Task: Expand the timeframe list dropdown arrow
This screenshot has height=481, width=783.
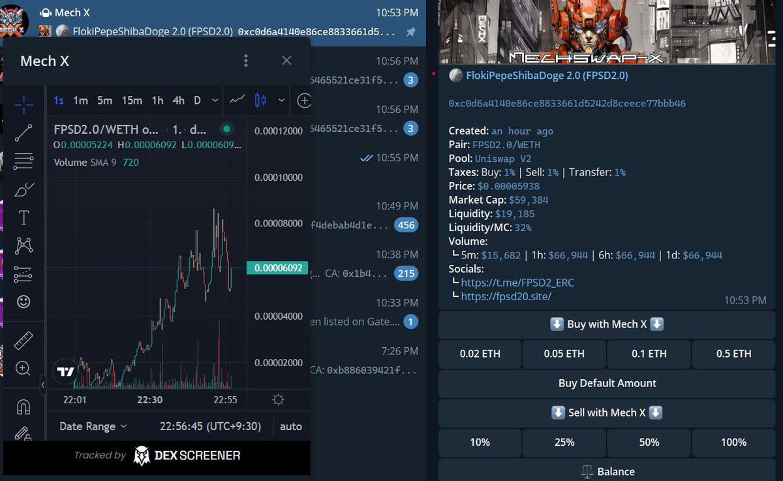Action: 215,100
